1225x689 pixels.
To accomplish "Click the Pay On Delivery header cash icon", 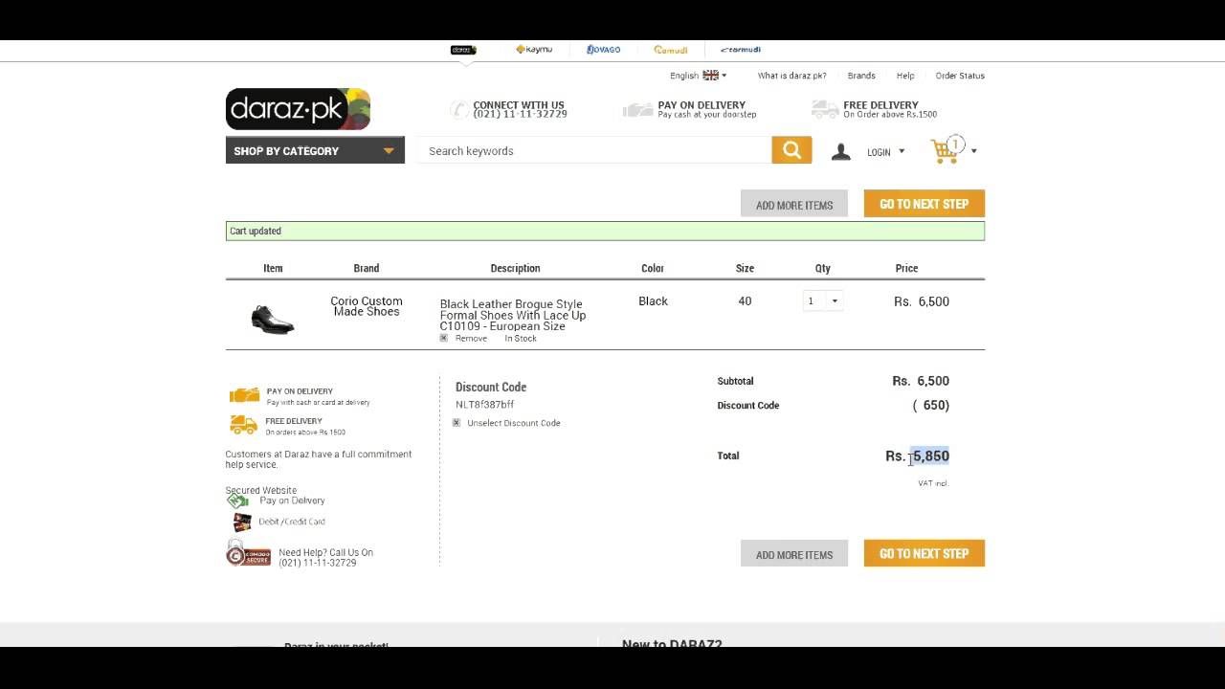I will [x=637, y=110].
